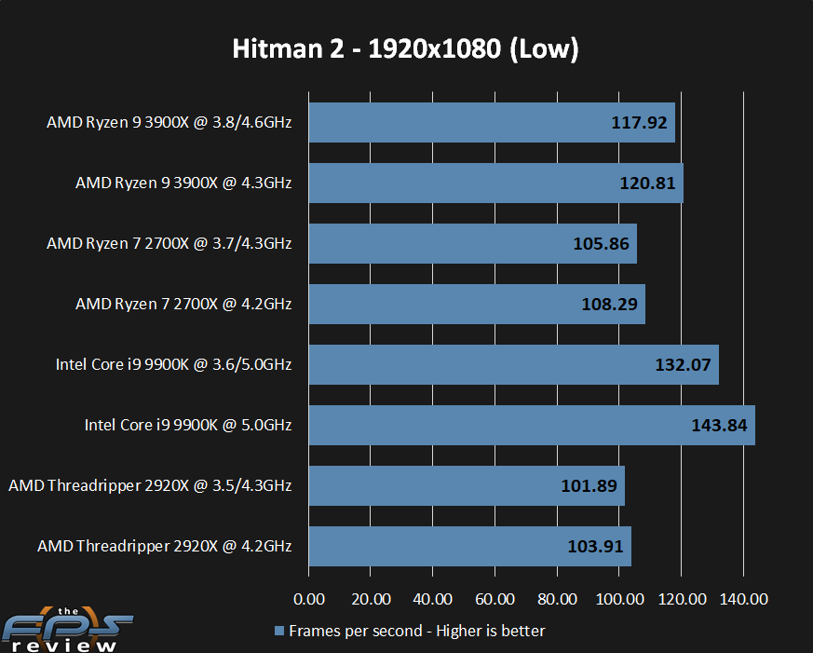The width and height of the screenshot is (813, 653).
Task: Select the "Intel Core i9 9900K @ 5.0GHz" label
Action: (x=188, y=426)
